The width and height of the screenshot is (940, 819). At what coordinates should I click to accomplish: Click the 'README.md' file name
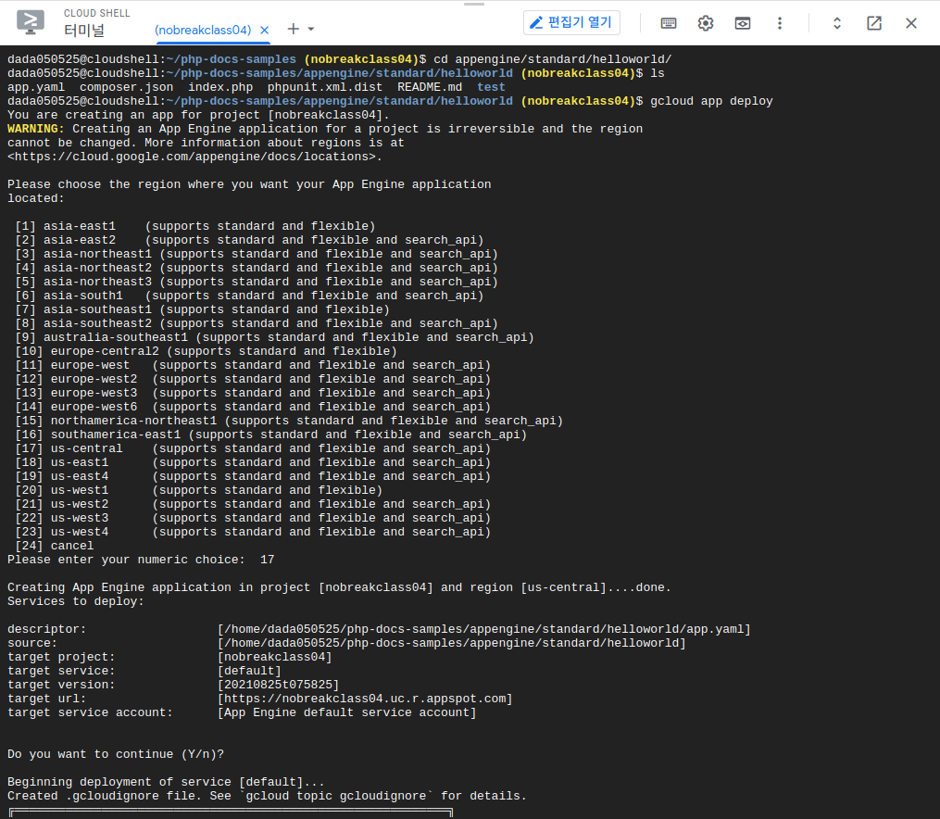coord(430,87)
